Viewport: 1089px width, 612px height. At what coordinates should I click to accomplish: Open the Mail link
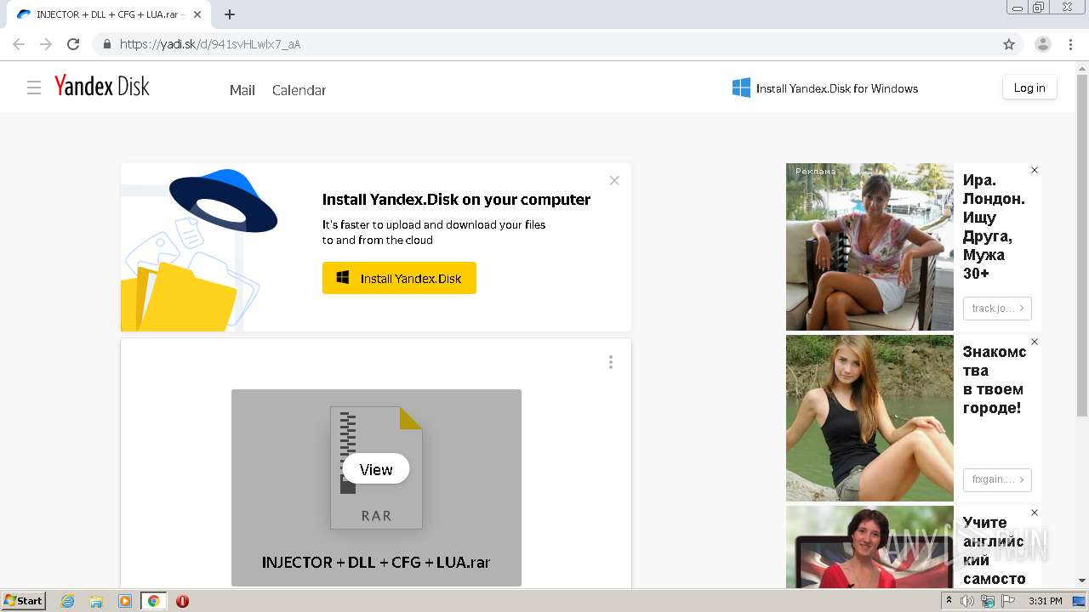point(242,90)
